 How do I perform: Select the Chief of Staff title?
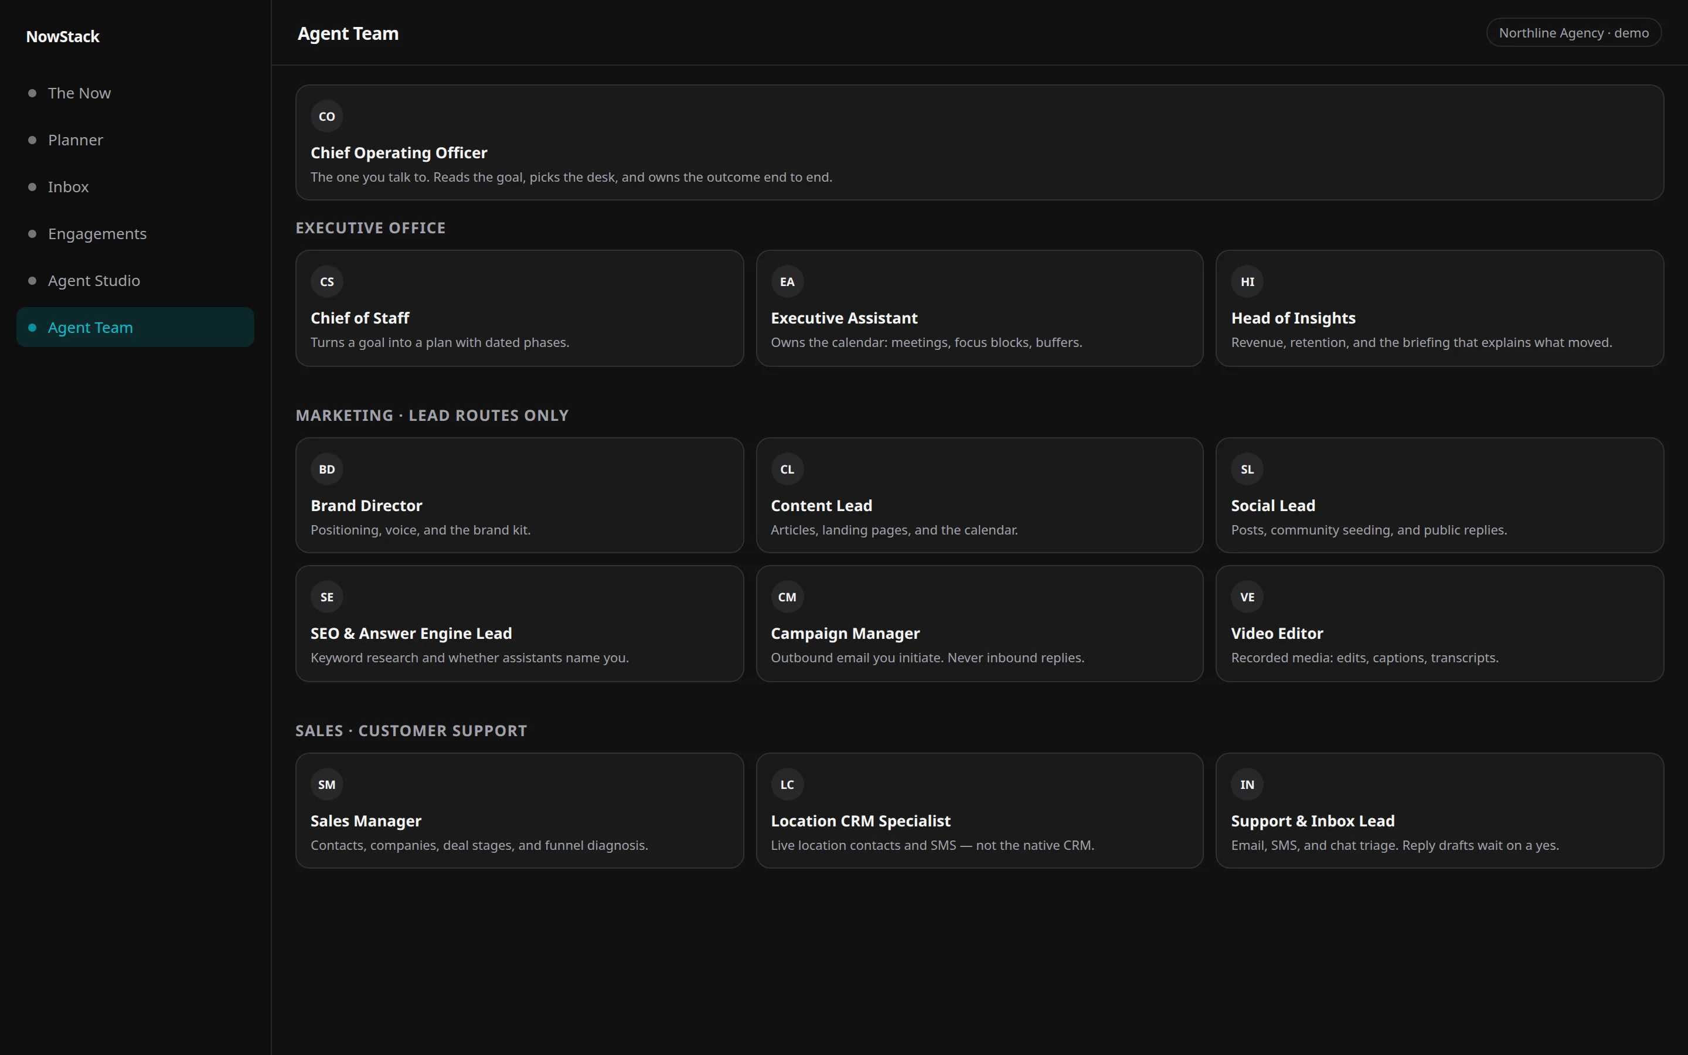(x=360, y=318)
